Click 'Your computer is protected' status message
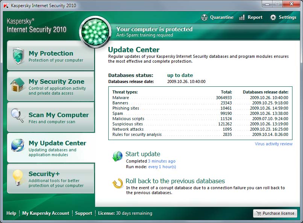Screen dimensions: 303x223 (154, 29)
